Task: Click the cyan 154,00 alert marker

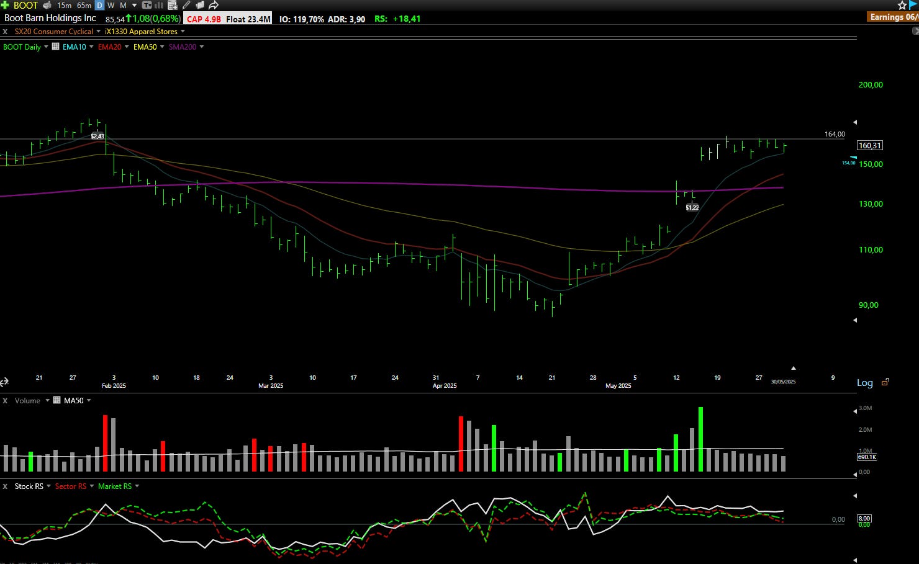Action: (x=849, y=162)
